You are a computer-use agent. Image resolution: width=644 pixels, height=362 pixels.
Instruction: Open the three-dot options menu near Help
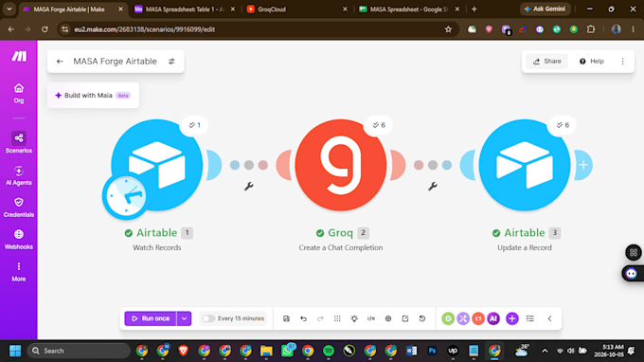(622, 62)
